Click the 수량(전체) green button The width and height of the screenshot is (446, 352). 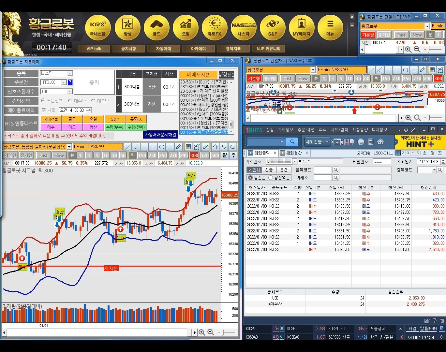coord(136,127)
